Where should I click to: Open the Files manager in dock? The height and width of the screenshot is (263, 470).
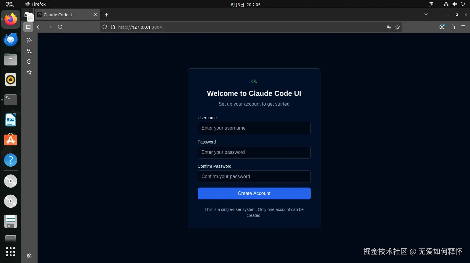tap(11, 60)
